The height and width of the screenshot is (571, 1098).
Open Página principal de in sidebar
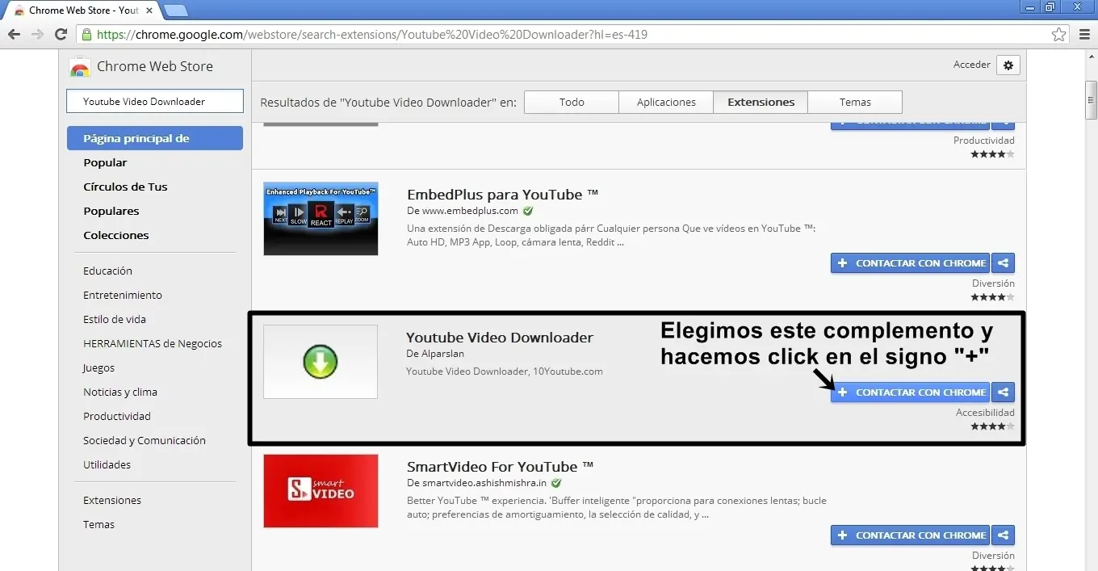155,138
